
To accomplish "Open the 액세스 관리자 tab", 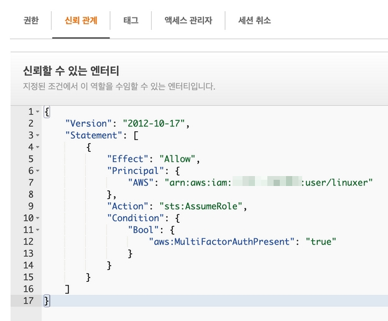I will click(188, 21).
